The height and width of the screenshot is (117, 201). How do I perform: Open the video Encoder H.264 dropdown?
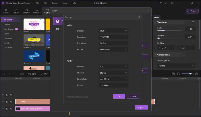[113, 31]
